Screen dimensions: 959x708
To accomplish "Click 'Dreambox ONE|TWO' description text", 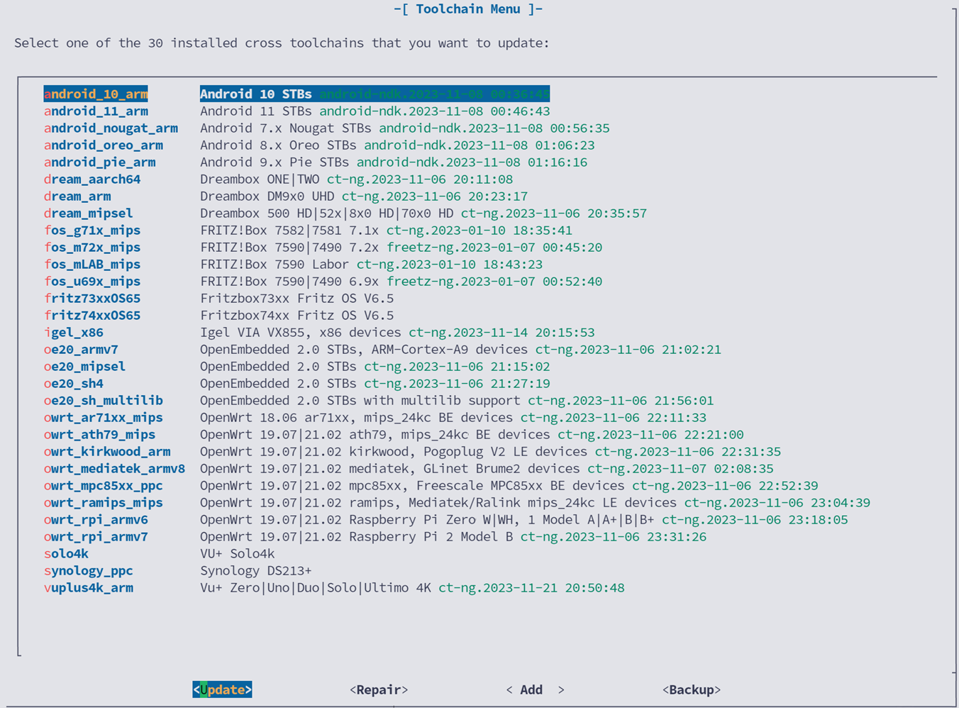I will point(260,179).
